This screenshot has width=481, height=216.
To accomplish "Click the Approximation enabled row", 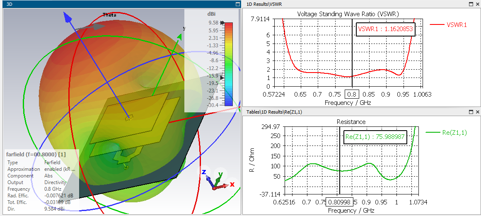I will pyautogui.click(x=41, y=169).
